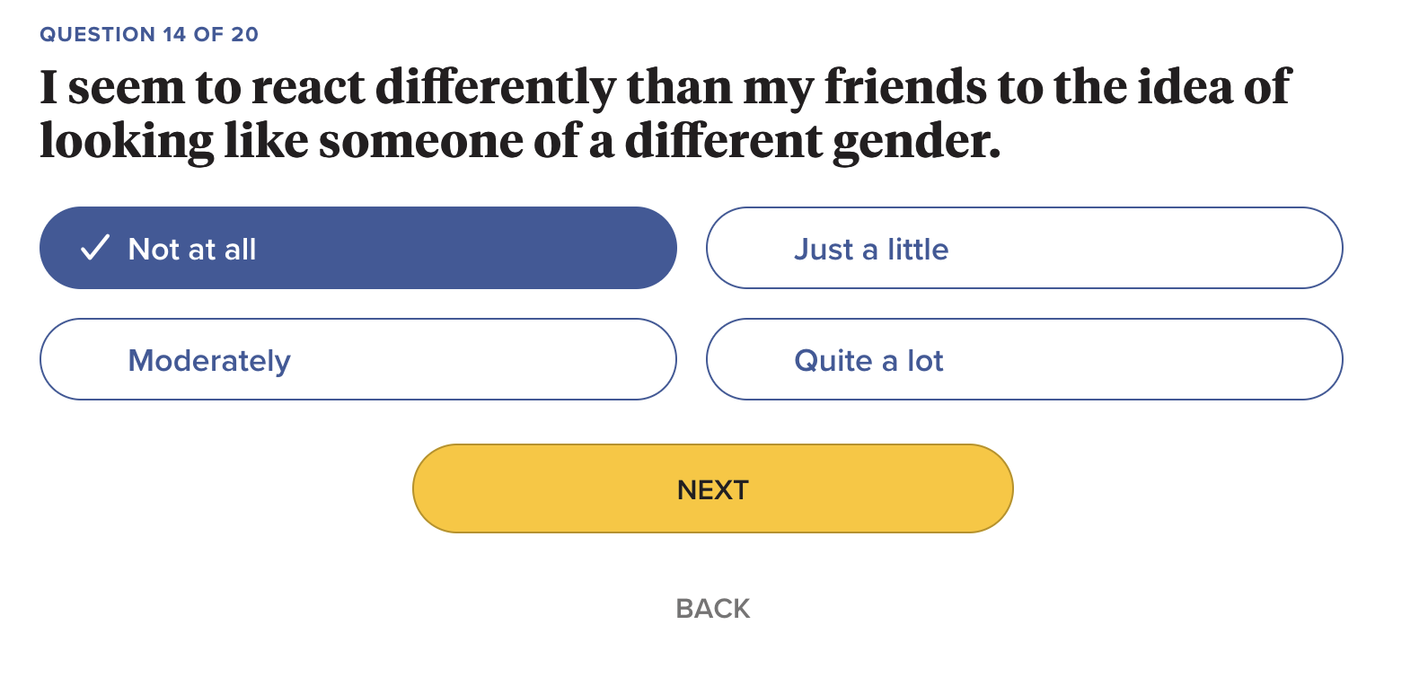
Task: Select the "Quite a lot" answer
Action: [x=1024, y=359]
